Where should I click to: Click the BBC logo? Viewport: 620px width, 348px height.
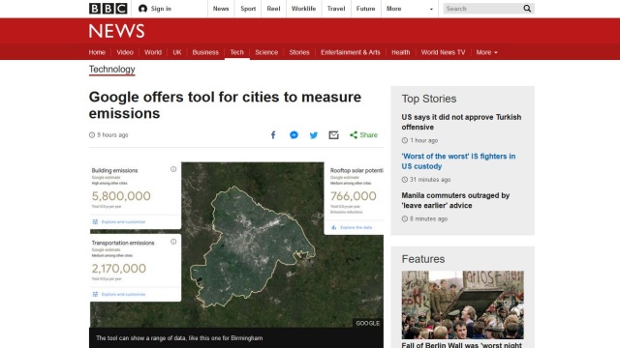tap(108, 9)
